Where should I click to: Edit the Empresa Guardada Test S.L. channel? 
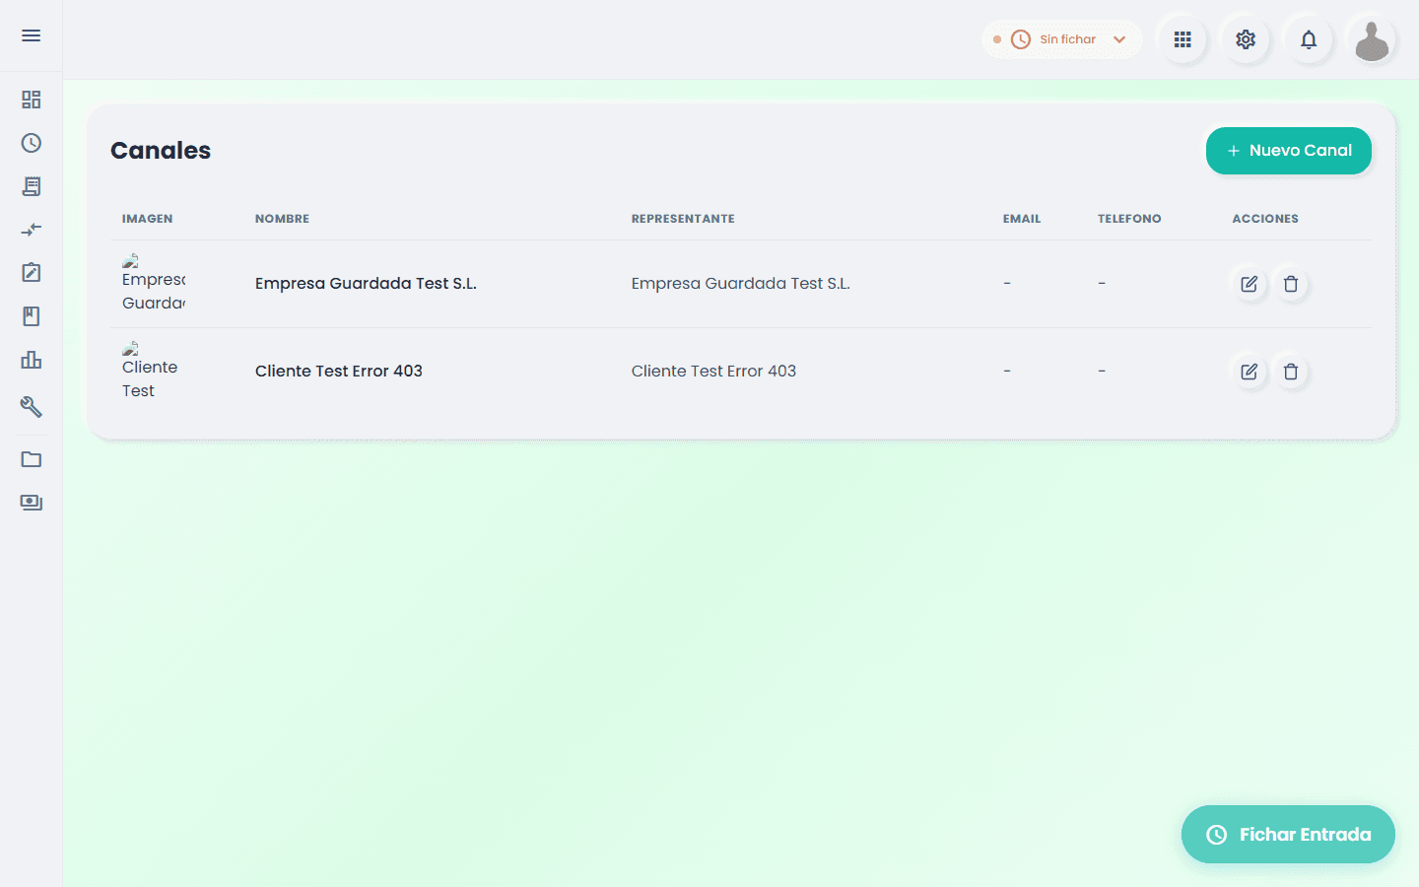coord(1250,284)
